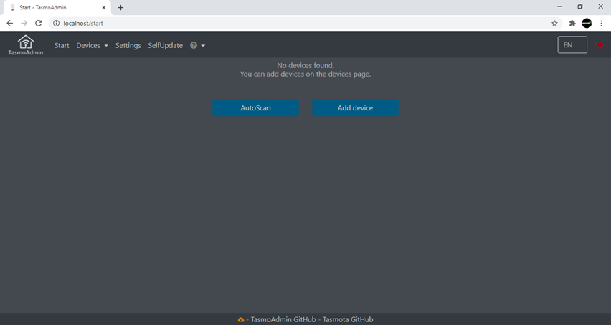Open the Start menu item
Screen dimensions: 611x325
tap(62, 46)
